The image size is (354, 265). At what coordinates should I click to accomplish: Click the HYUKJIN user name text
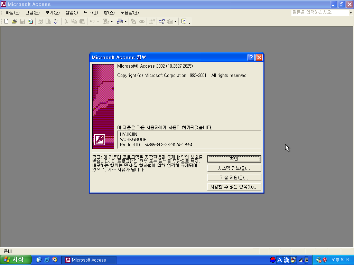[129, 134]
